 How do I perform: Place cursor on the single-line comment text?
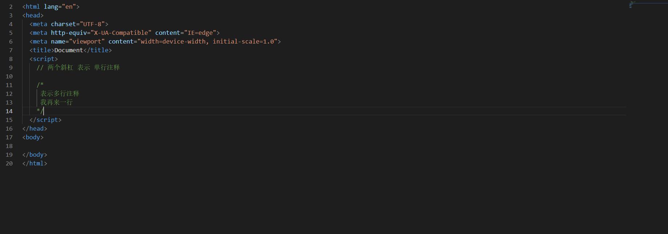pyautogui.click(x=78, y=67)
